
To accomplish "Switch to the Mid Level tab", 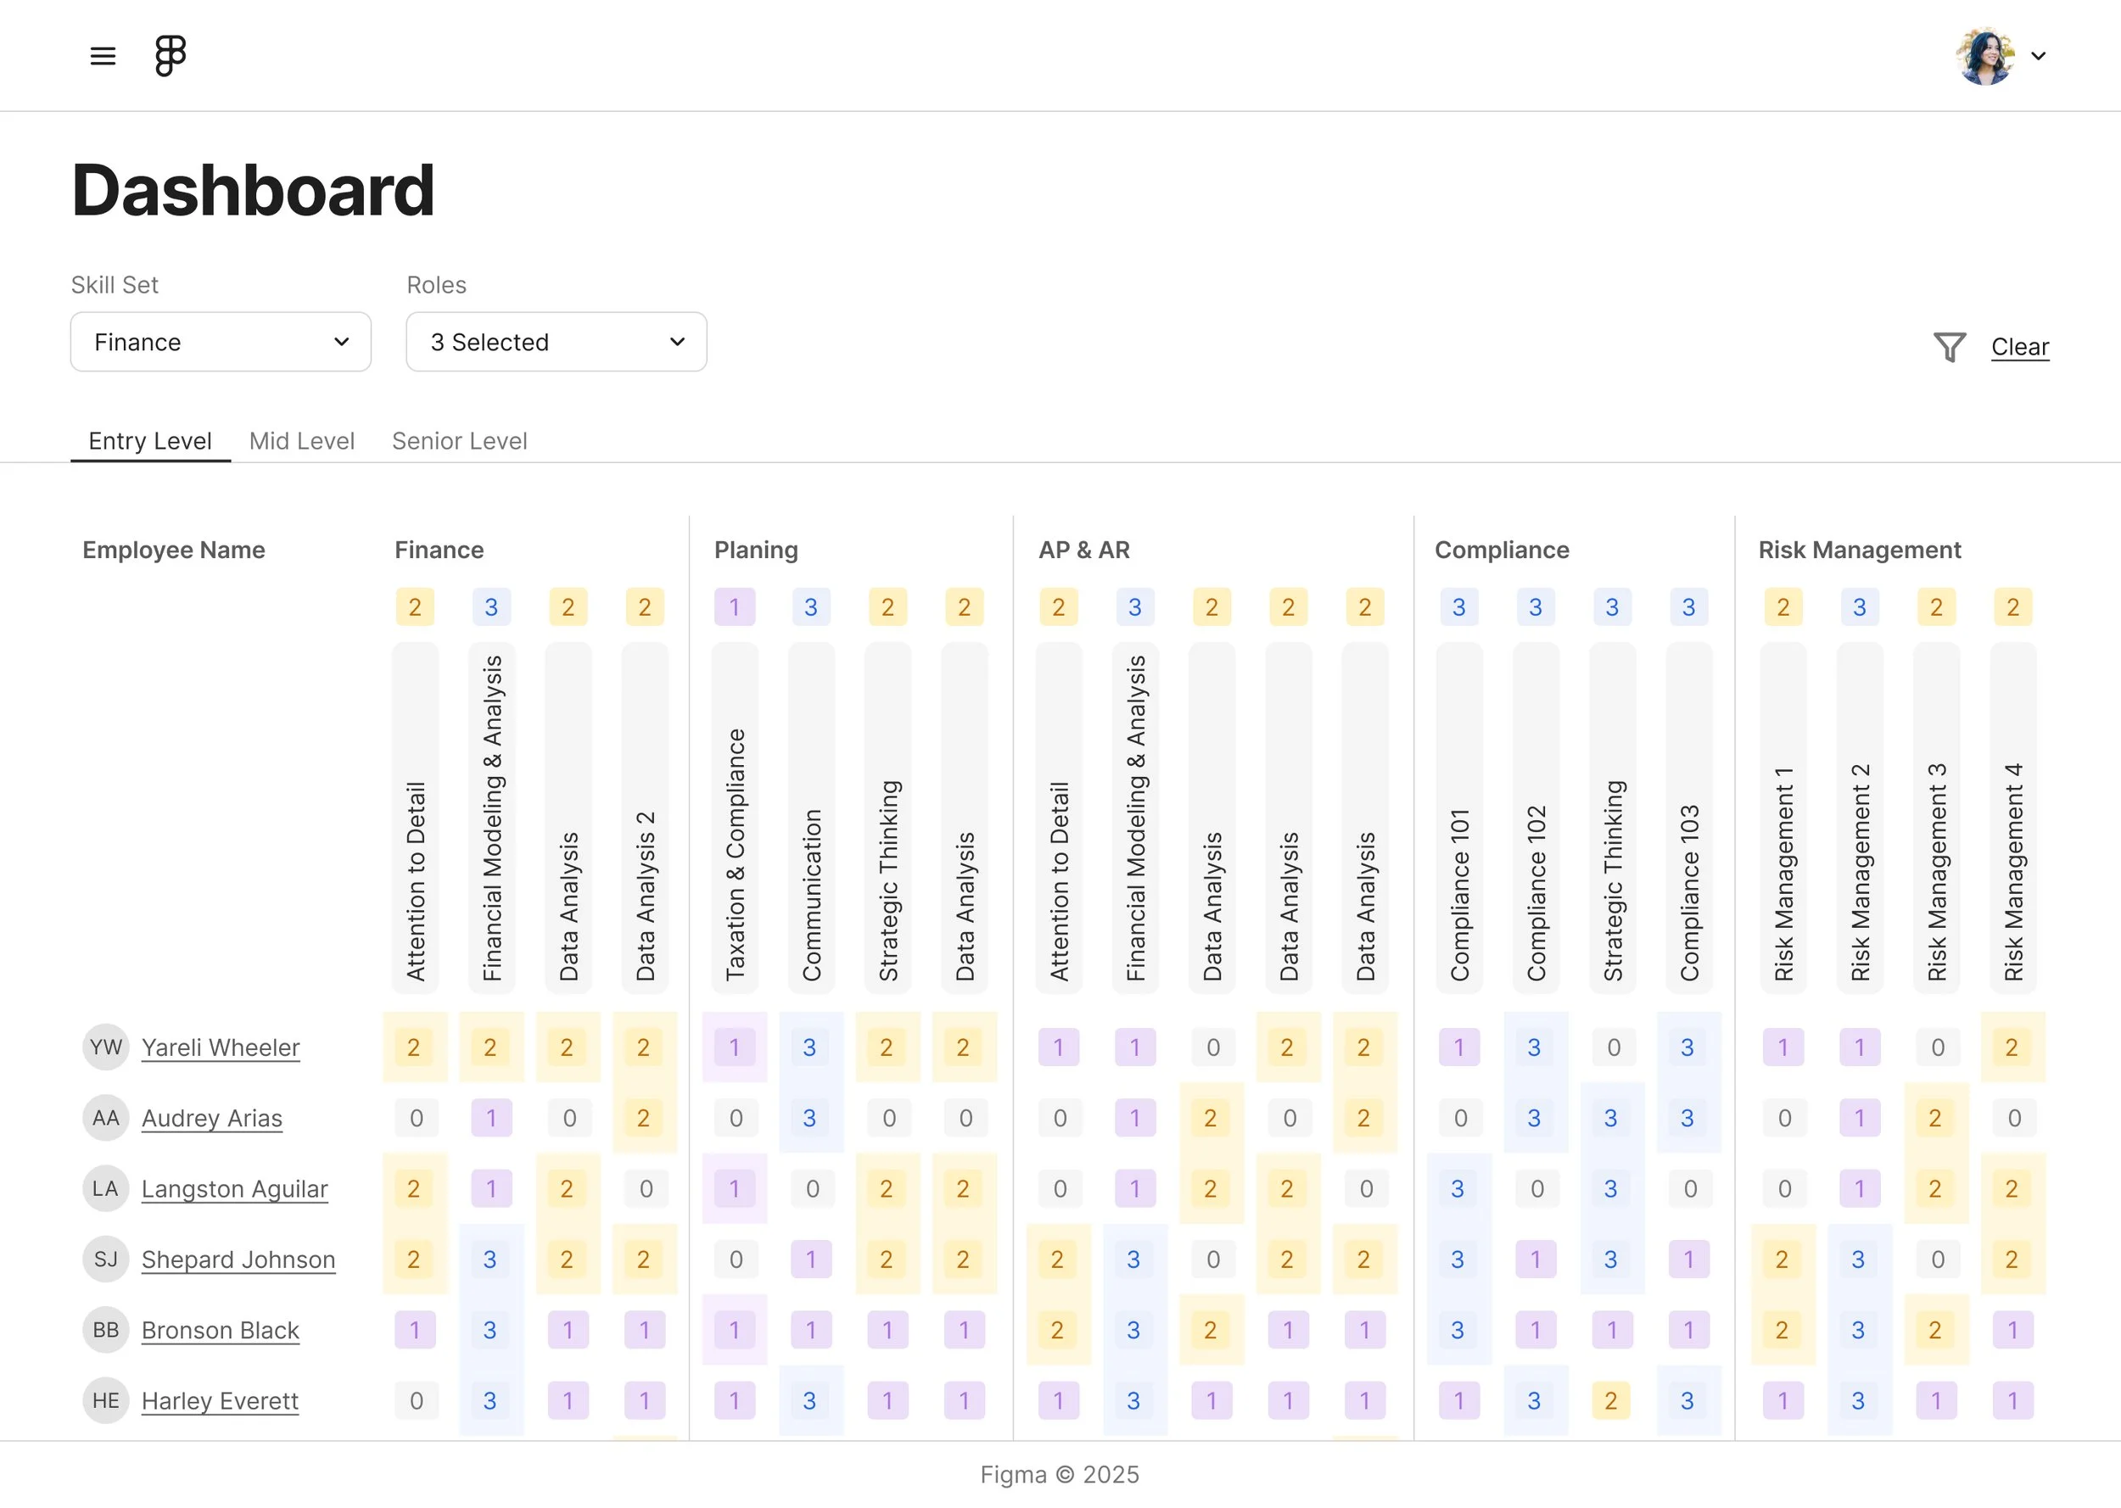I will point(302,441).
